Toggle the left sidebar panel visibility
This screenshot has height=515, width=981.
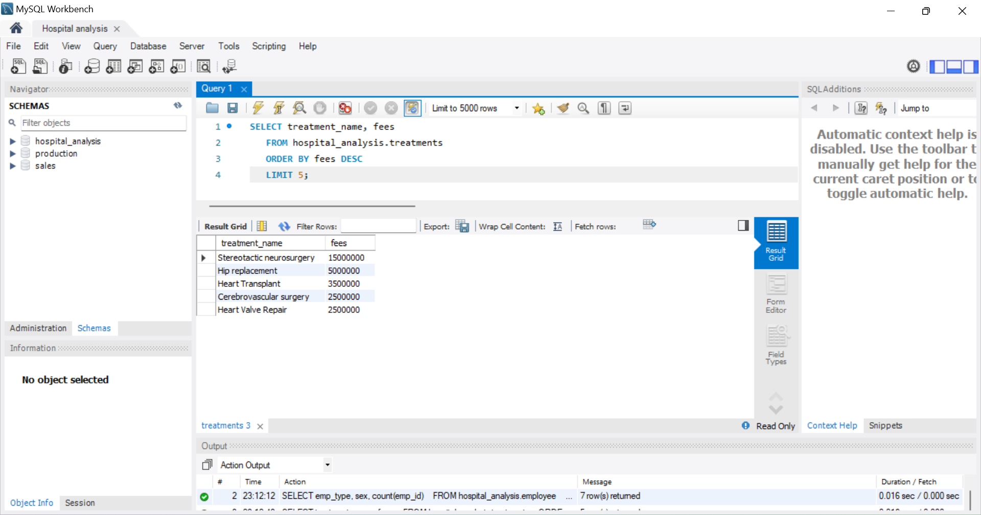937,66
